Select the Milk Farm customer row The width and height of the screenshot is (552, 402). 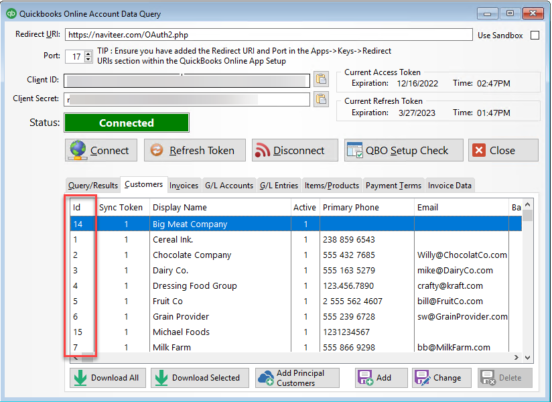[x=295, y=347]
